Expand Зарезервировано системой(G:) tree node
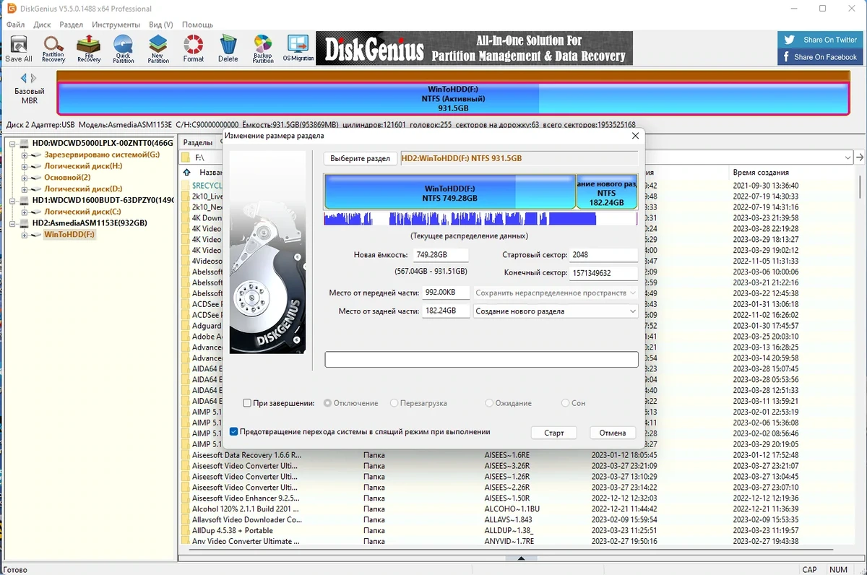867x575 pixels. click(x=25, y=155)
